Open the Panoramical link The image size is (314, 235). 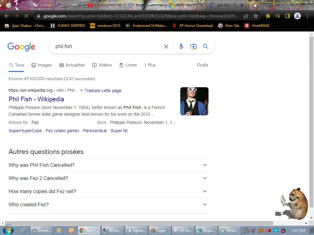(95, 131)
